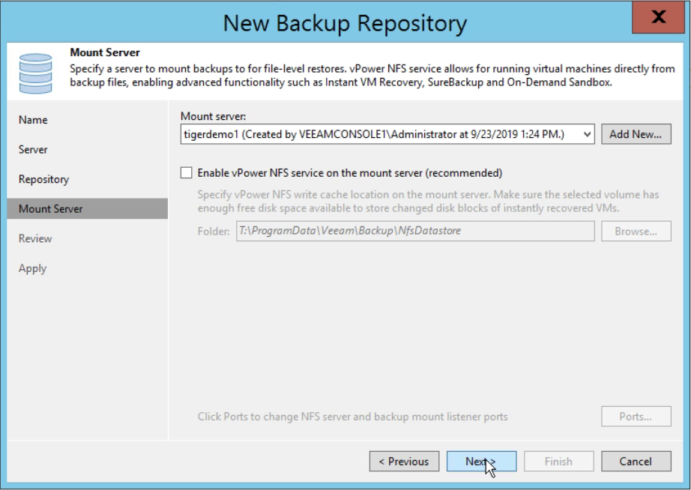The height and width of the screenshot is (490, 691).
Task: Go back with the Previous button
Action: (404, 462)
